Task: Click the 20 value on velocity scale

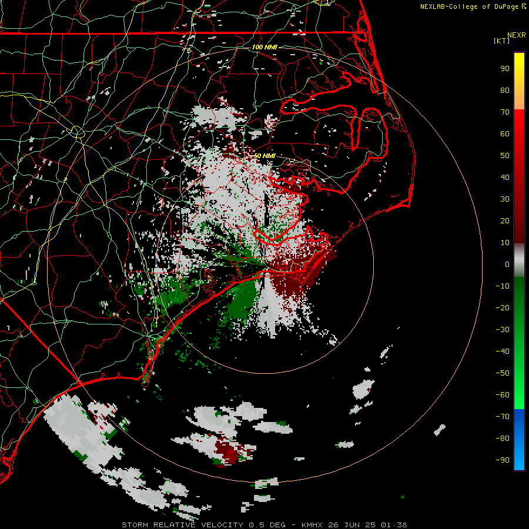Action: click(x=505, y=220)
